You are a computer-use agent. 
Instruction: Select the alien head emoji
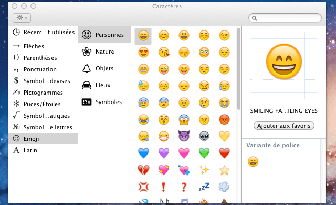[x=204, y=136]
